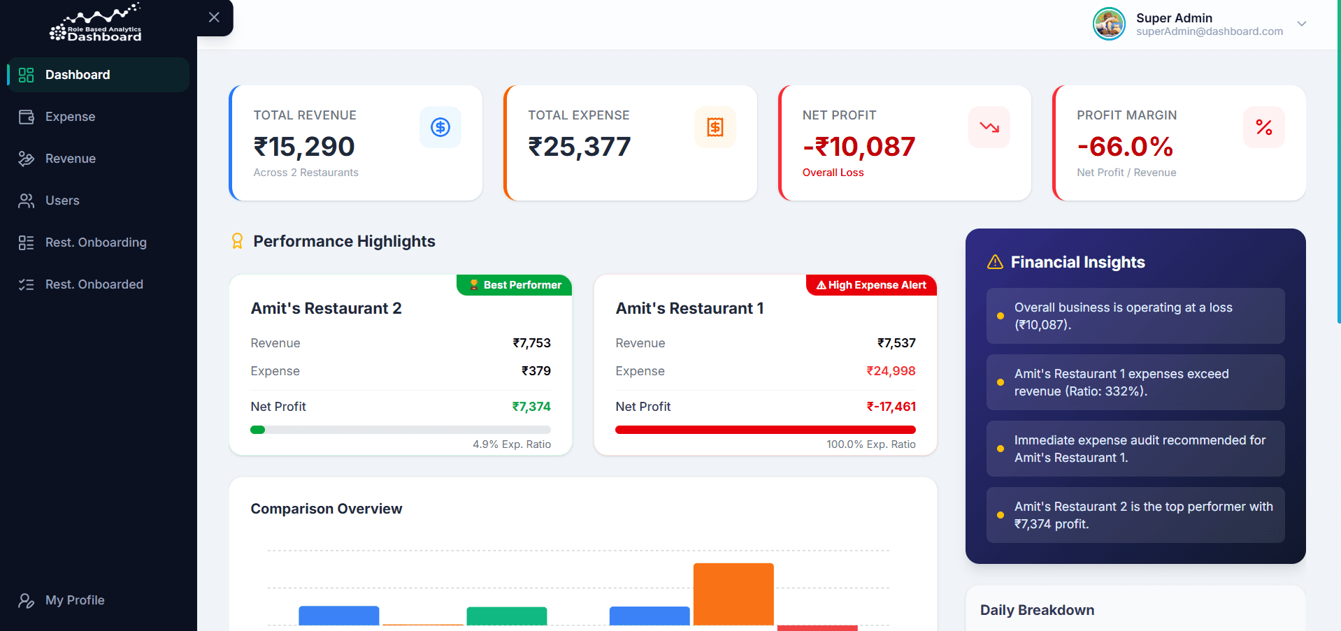Click the Rest. Onboarding list icon
The width and height of the screenshot is (1341, 631).
click(x=27, y=242)
